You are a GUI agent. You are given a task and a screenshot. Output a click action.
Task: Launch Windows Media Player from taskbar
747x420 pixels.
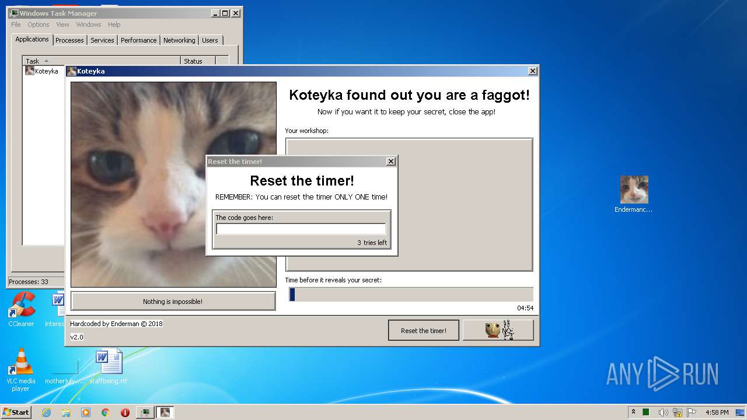pos(86,412)
